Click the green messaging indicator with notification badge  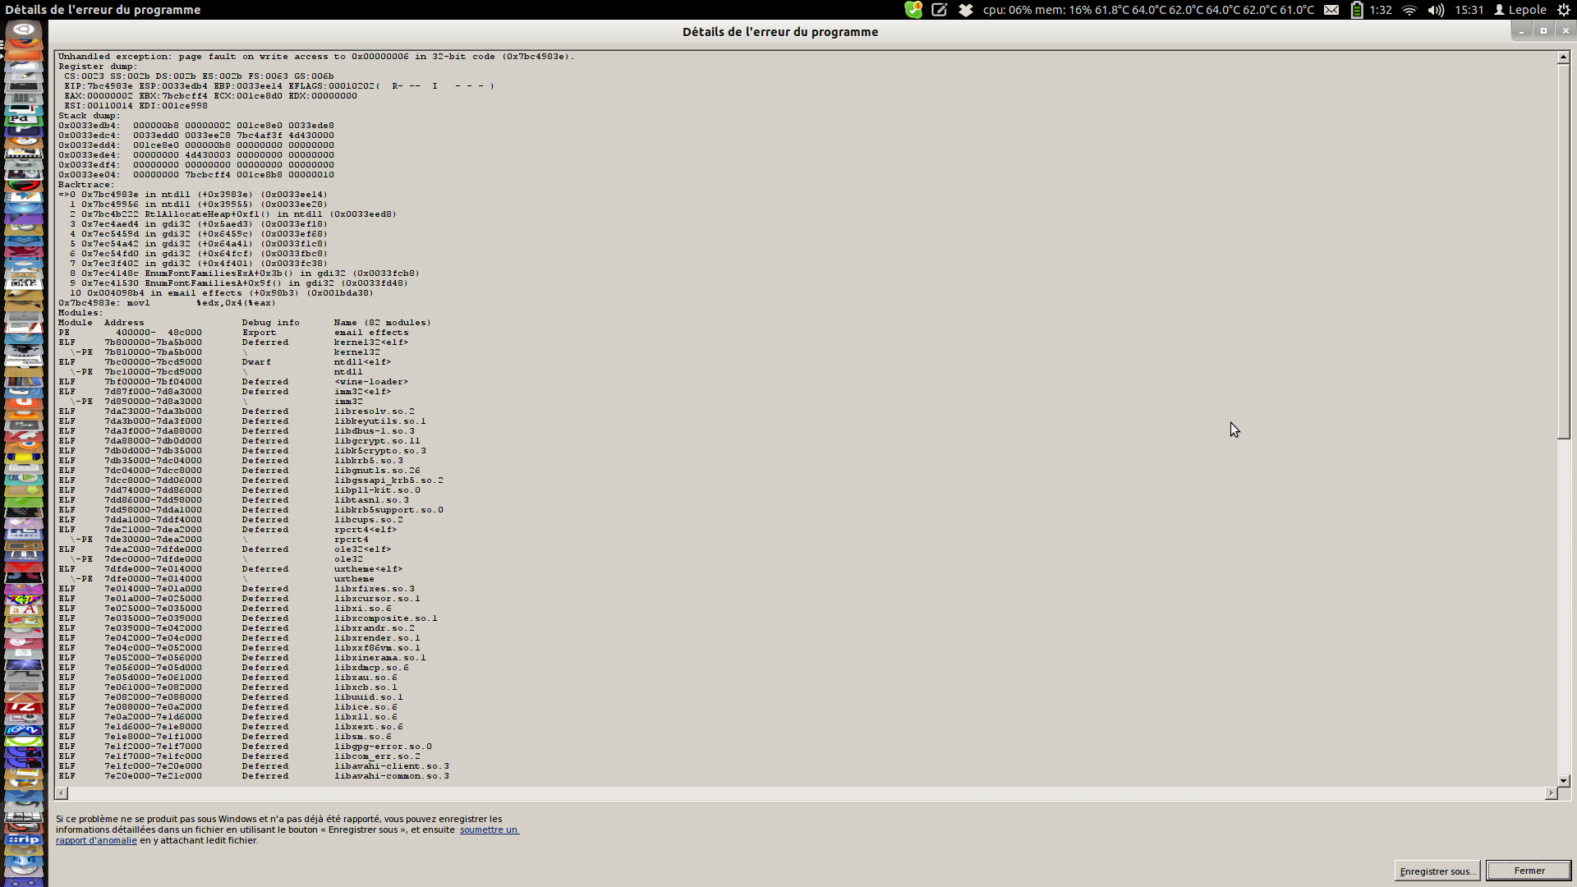tap(913, 10)
